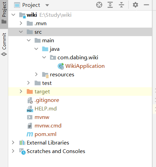Select the mvnw file name
Screen dimensions: 156x167
(42, 117)
